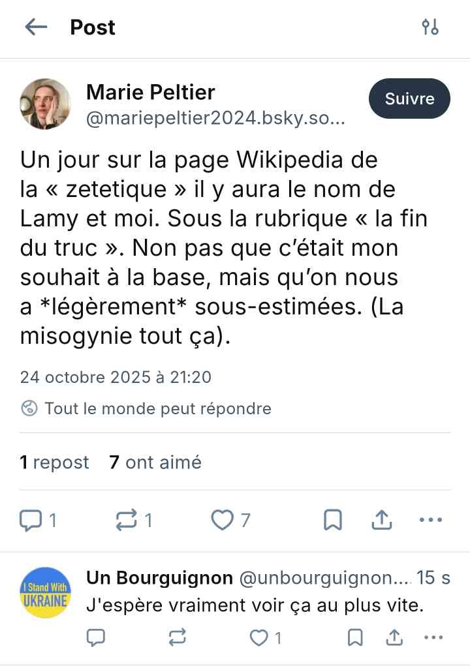The width and height of the screenshot is (470, 668).
Task: Go back using the arrow icon
Action: tap(36, 27)
